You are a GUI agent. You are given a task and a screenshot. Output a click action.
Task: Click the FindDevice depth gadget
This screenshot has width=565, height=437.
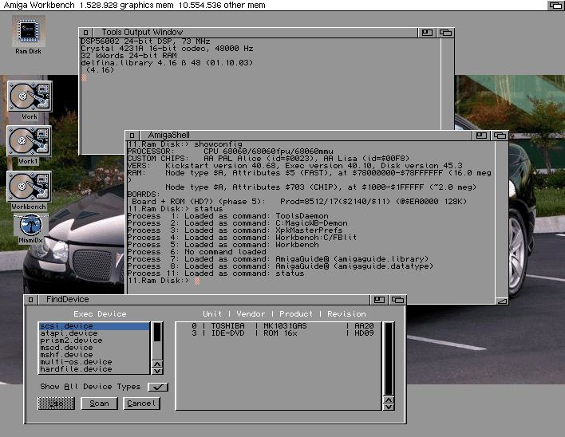397,300
